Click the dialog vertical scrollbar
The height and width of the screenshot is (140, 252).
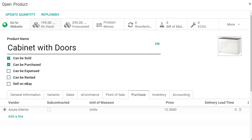pyautogui.click(x=251, y=53)
